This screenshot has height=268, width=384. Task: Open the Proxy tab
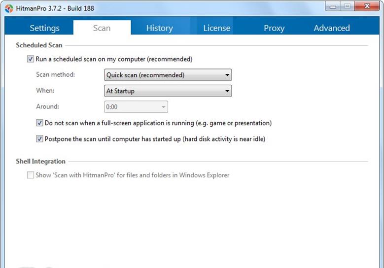click(274, 28)
